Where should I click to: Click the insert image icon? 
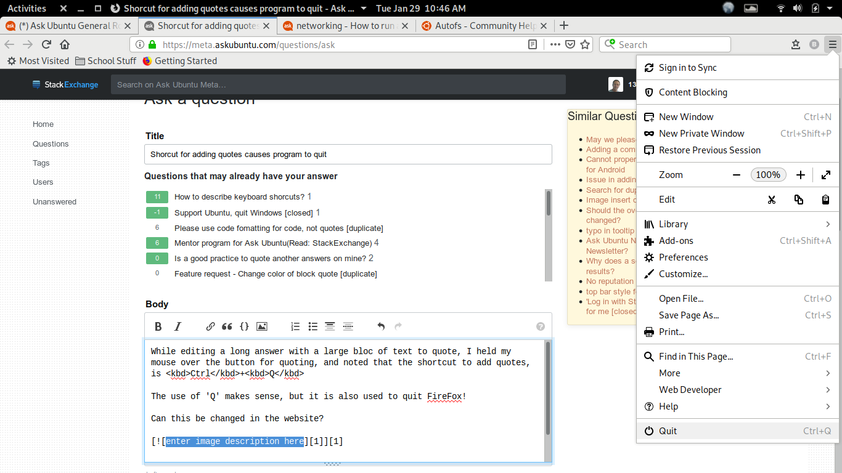click(x=262, y=326)
